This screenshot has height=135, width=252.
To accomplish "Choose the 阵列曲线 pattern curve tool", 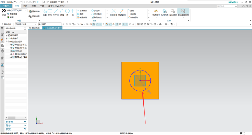I will tap(97, 18).
